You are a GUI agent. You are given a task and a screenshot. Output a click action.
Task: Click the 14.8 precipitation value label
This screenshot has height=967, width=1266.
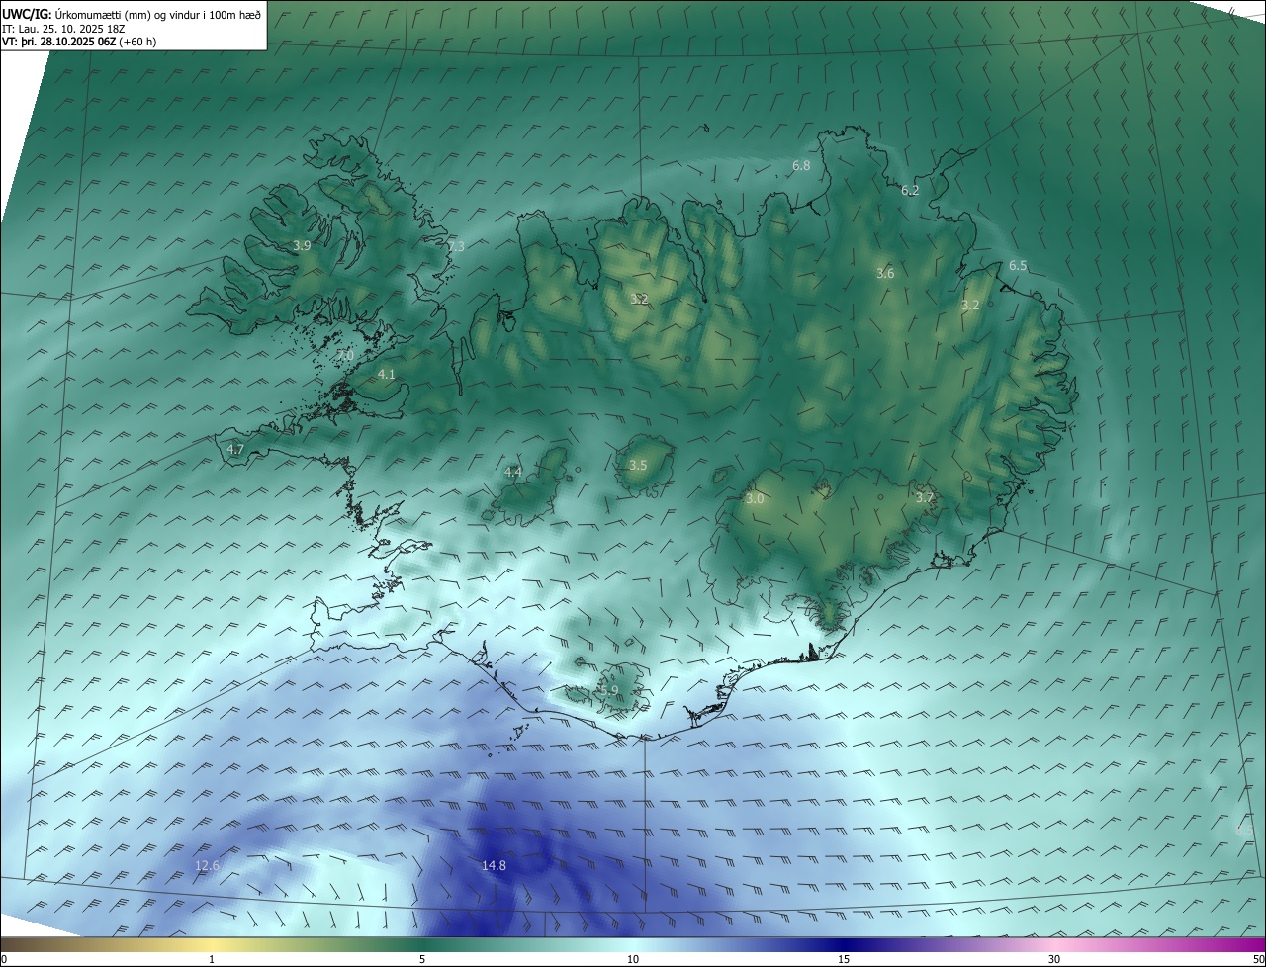(494, 866)
